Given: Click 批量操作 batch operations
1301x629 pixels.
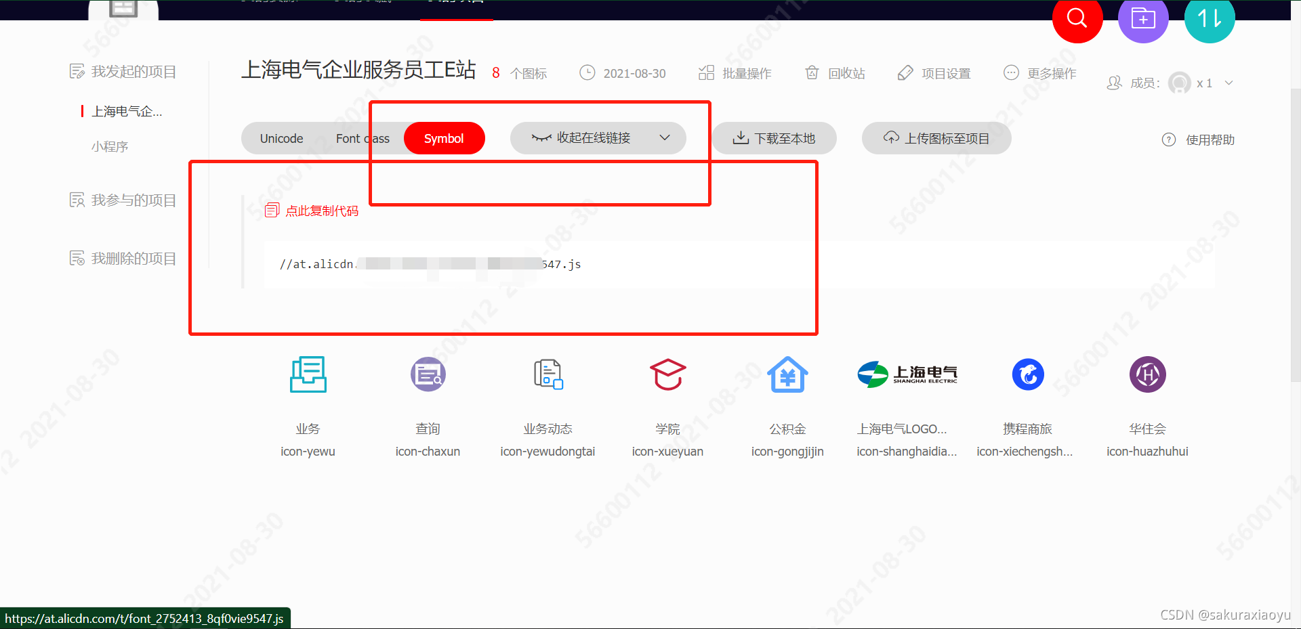Looking at the screenshot, I should [x=735, y=73].
